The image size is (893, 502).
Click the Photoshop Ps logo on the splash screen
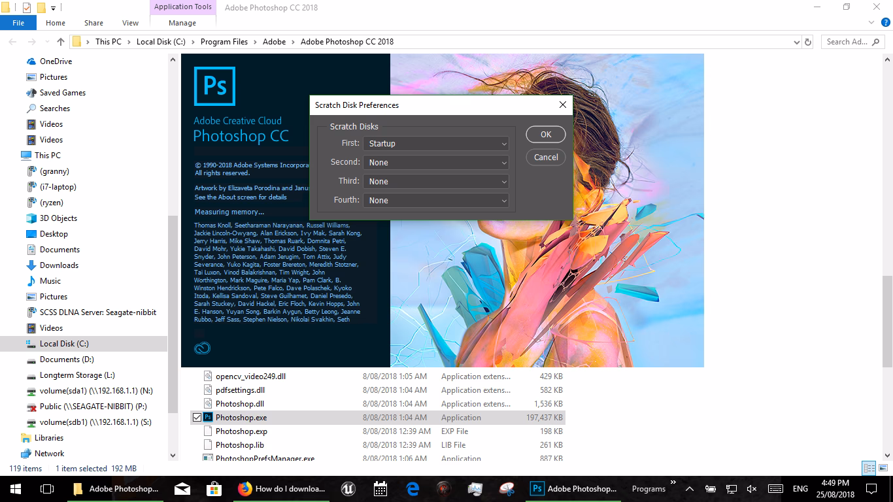(x=216, y=86)
